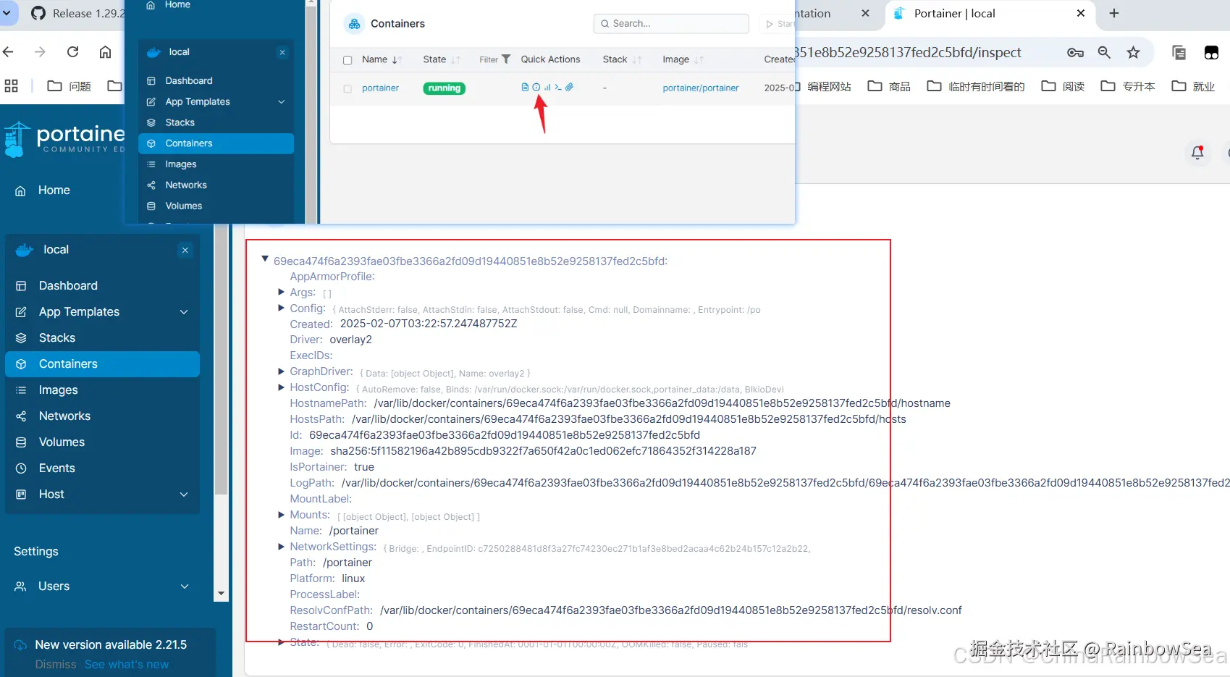
Task: Click the browser home icon
Action: [105, 52]
